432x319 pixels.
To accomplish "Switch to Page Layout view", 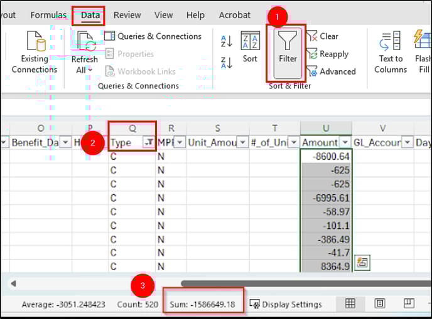I will click(x=379, y=304).
